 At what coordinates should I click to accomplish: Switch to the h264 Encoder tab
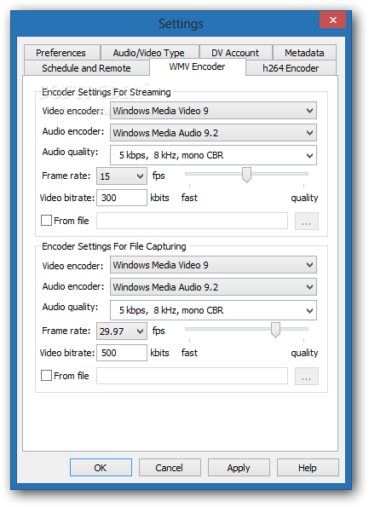click(291, 68)
